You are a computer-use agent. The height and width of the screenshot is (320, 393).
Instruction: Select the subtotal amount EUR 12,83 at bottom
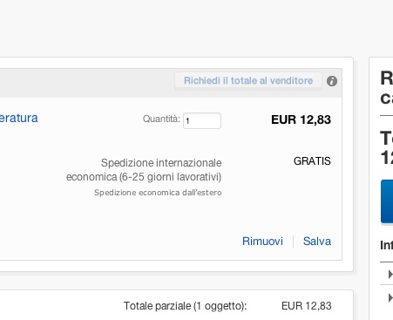[x=307, y=306]
